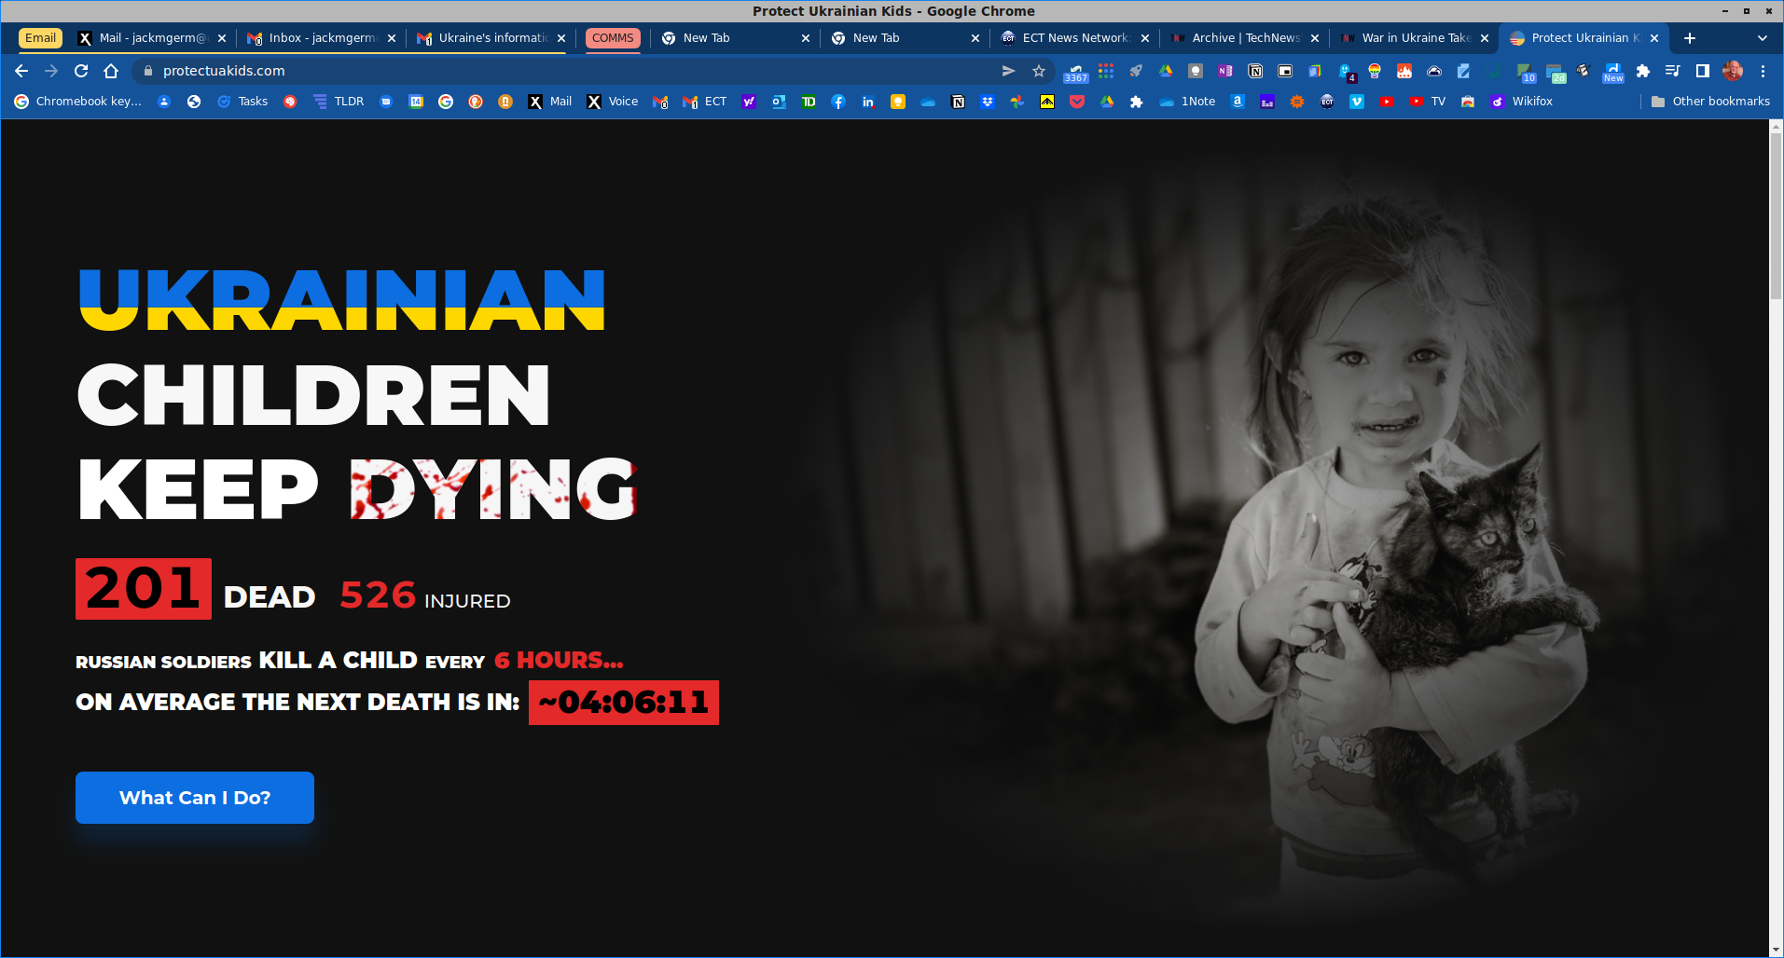Open the Pocket bookmark icon

1077,102
